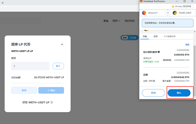Viewport: 196px width, 124px height.
Task: Click the Account 1 label
Action: (153, 13)
